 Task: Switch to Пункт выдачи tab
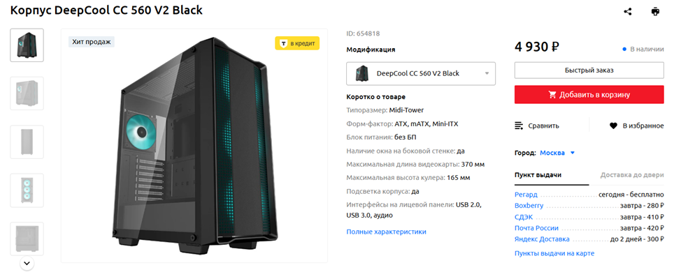[x=538, y=175]
